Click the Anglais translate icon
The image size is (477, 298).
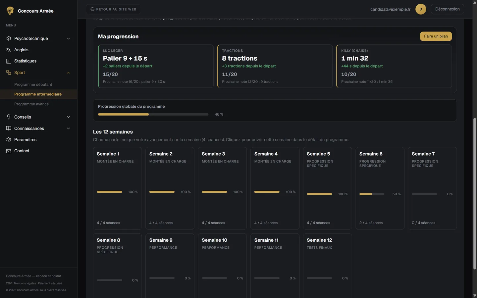[9, 50]
